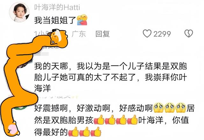Tap the final thumbs-up emoji after 得最好的

pos(96,132)
